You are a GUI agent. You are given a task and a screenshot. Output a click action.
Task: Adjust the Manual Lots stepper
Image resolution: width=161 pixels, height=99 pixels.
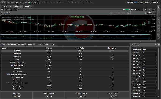156,82
